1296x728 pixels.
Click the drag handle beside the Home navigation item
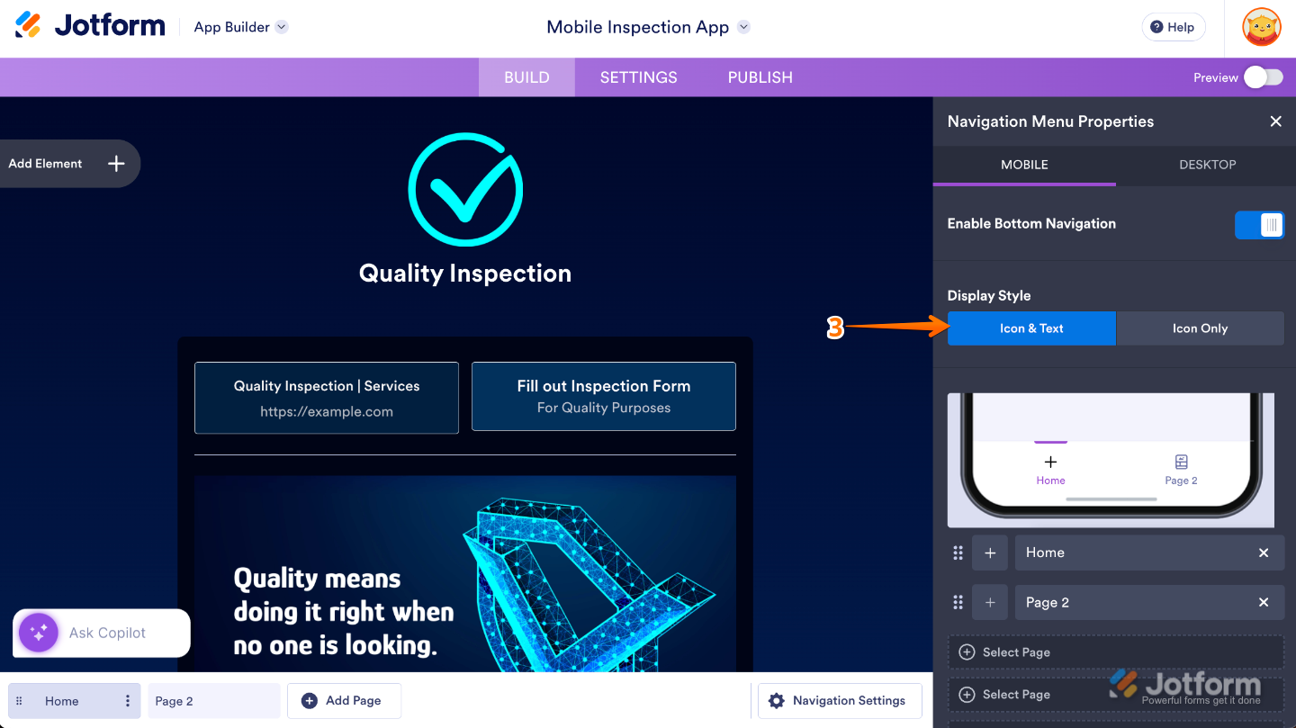[x=958, y=553]
